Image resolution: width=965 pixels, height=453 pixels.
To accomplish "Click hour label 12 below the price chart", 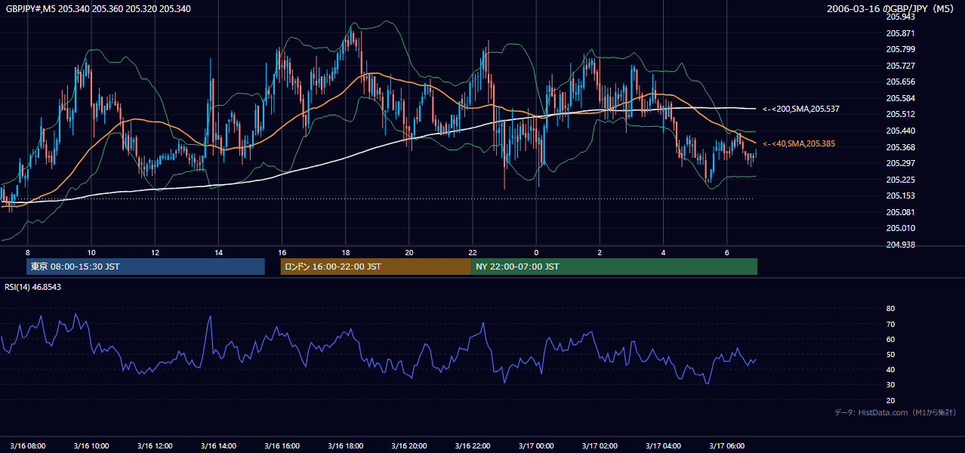I will (154, 252).
